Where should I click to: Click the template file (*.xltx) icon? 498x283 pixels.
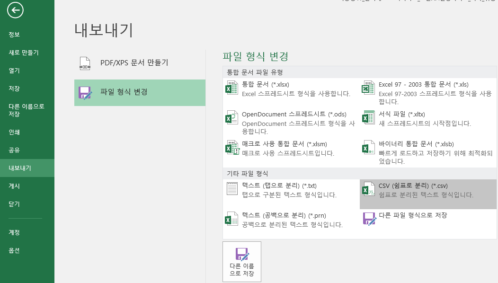[x=368, y=118]
